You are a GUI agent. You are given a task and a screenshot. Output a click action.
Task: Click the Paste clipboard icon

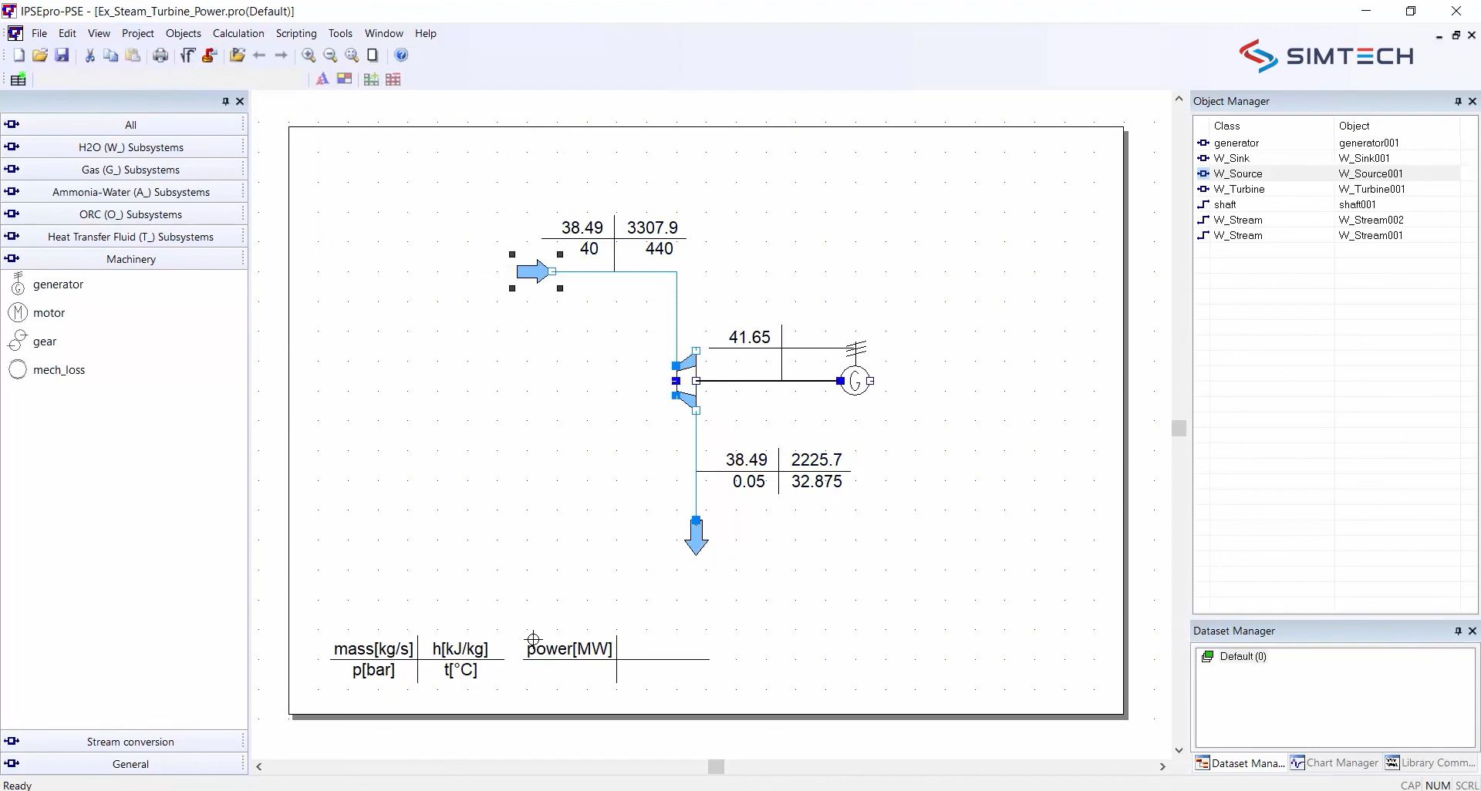click(133, 56)
